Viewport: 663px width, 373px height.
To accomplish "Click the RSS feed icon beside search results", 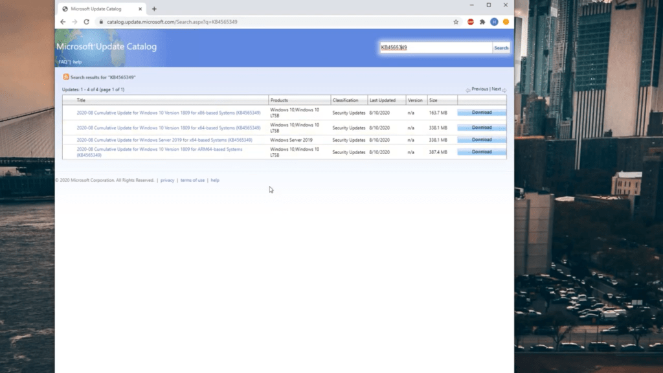I will pos(66,77).
